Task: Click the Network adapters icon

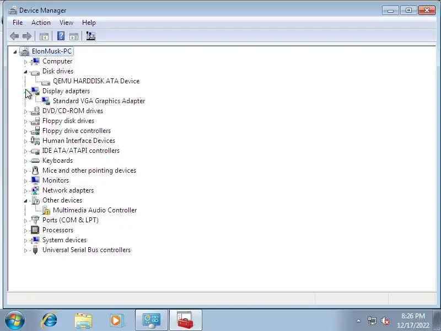Action: coord(35,190)
